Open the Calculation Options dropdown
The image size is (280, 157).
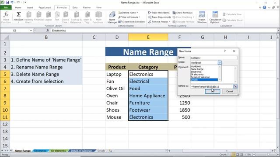coord(215,17)
